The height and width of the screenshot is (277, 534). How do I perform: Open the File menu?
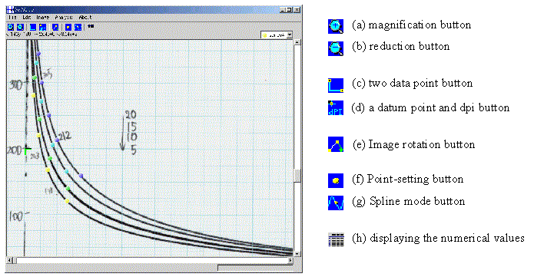(12, 18)
